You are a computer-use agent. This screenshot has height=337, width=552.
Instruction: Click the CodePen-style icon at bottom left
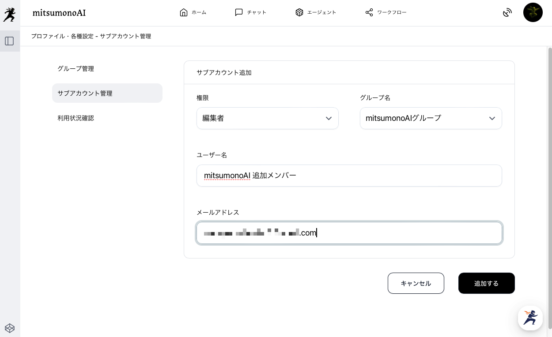click(10, 328)
